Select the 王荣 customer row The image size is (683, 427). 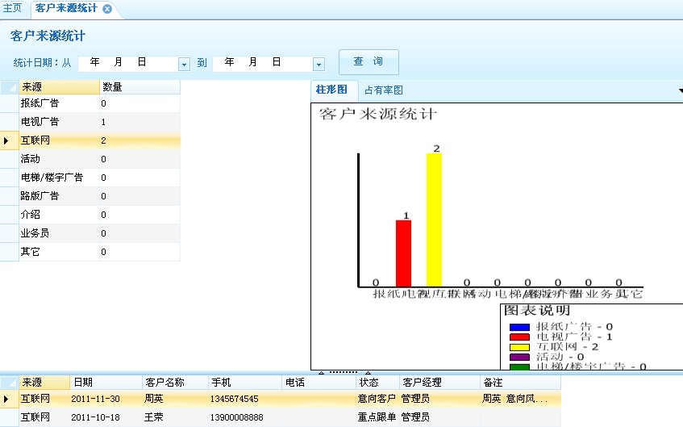pyautogui.click(x=153, y=417)
